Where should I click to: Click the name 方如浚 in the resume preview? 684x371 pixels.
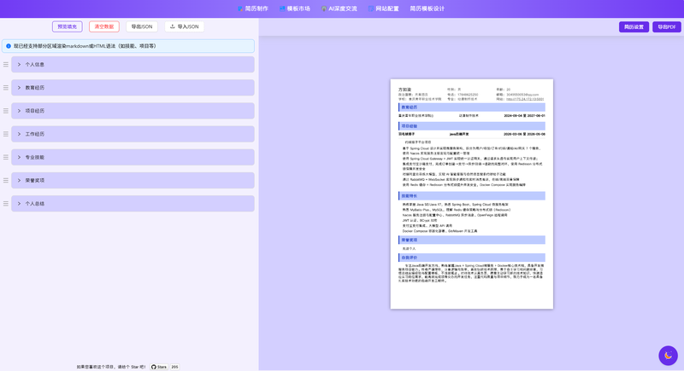pos(404,90)
